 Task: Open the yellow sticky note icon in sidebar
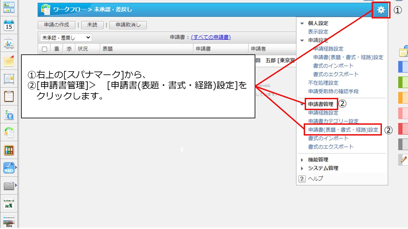pos(9,61)
